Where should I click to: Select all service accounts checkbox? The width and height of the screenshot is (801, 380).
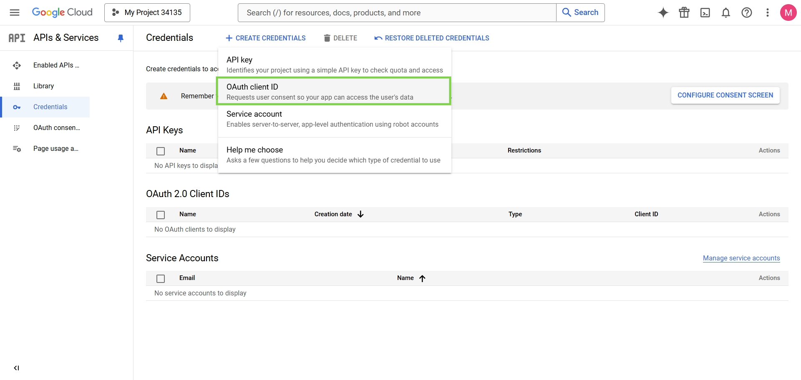point(161,278)
